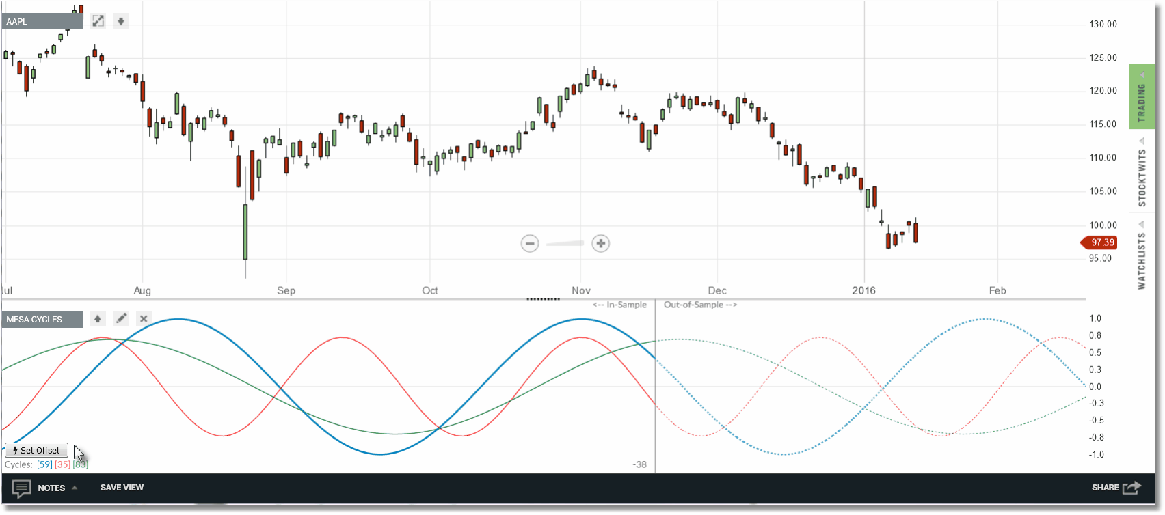Move the AAPL chart panel down
Screen dimensions: 1165x515
point(121,21)
